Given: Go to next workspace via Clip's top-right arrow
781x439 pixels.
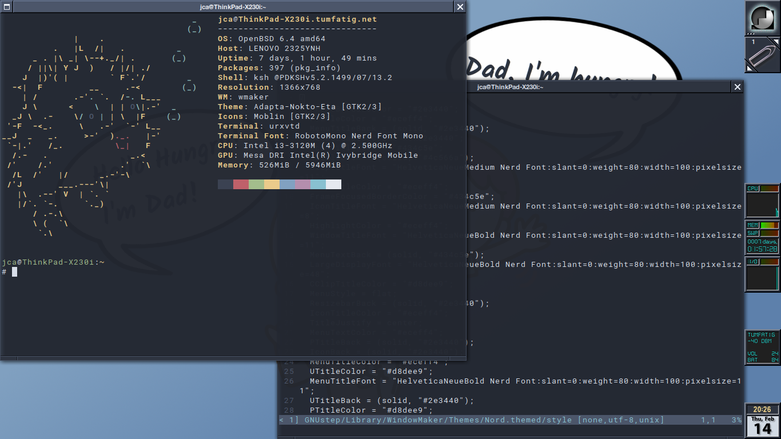Looking at the screenshot, I should 776,42.
